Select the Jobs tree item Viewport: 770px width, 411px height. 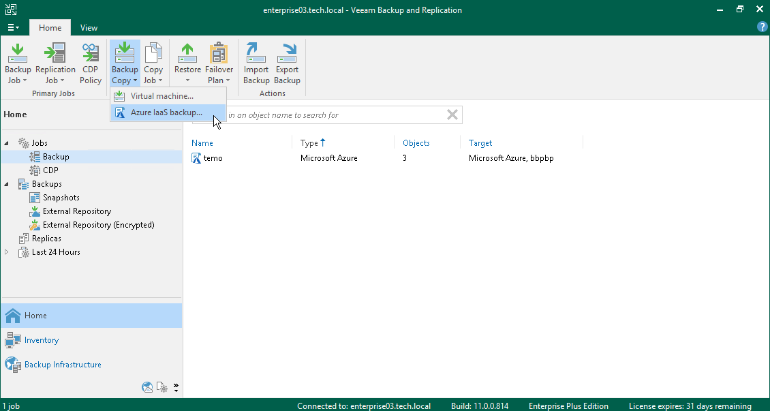tap(40, 143)
